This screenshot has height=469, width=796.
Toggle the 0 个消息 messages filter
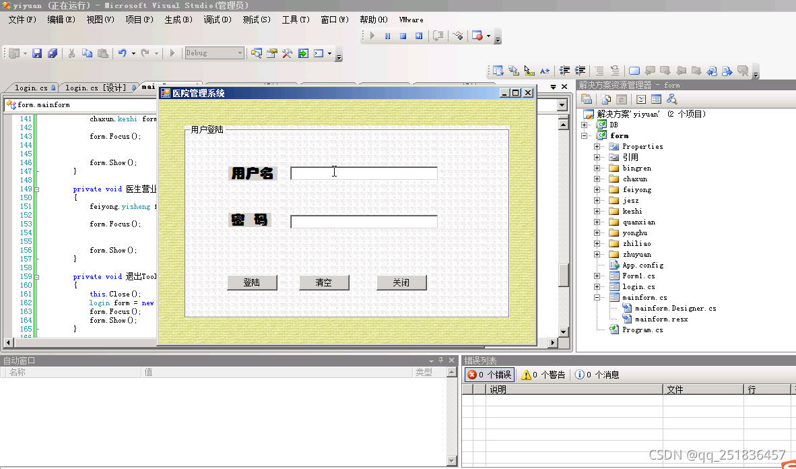tap(597, 375)
